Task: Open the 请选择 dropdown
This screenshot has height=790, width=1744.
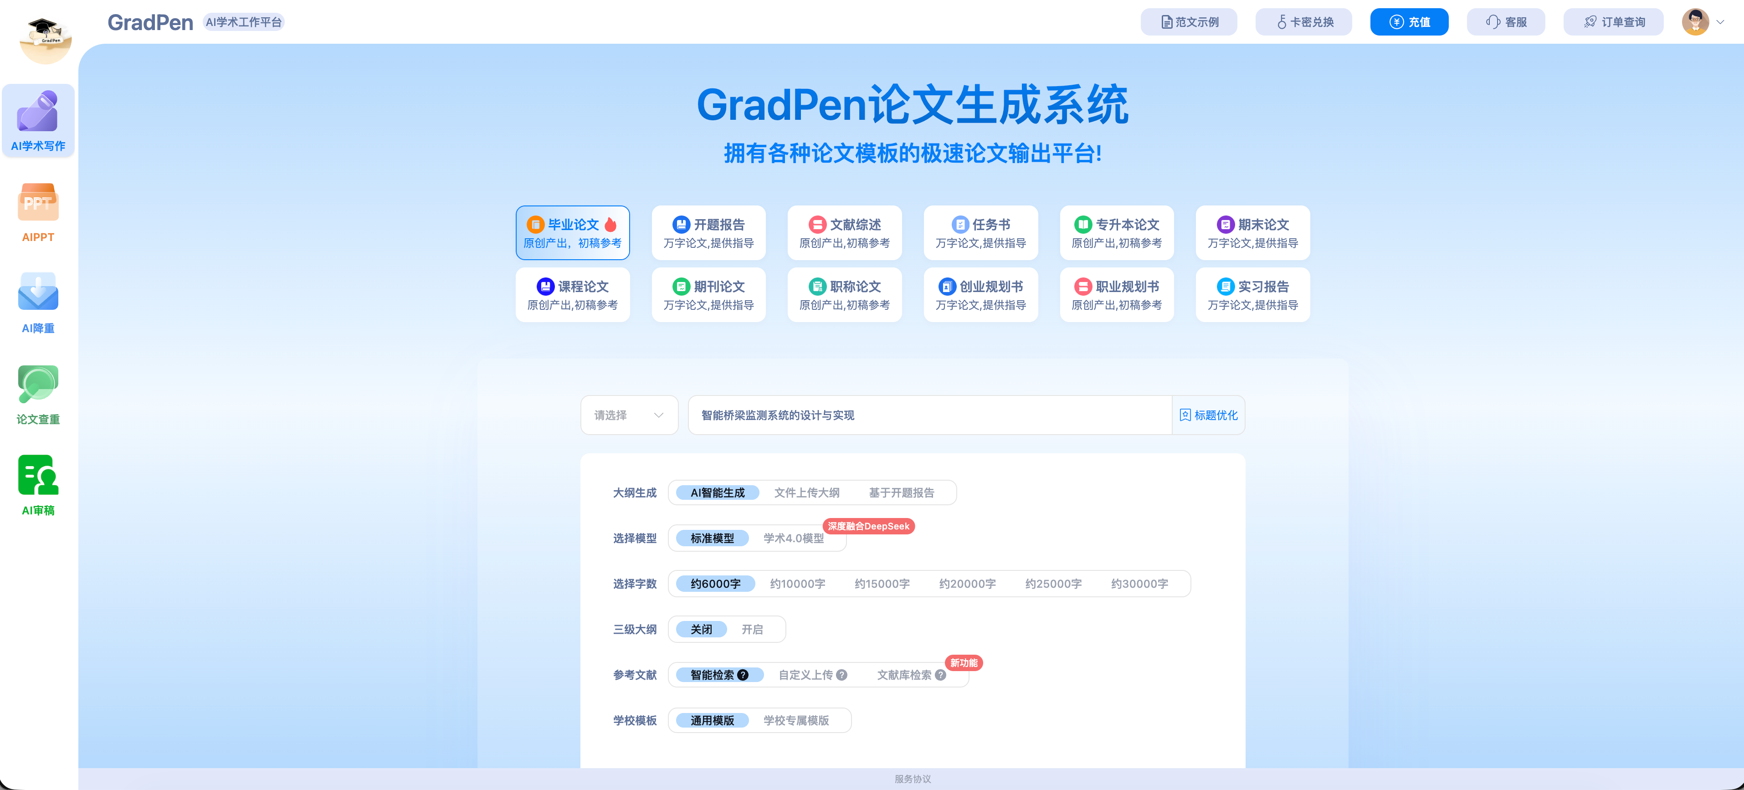Action: 629,415
